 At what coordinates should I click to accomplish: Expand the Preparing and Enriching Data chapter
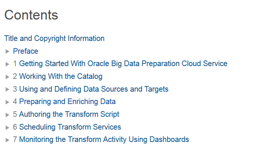[7, 102]
